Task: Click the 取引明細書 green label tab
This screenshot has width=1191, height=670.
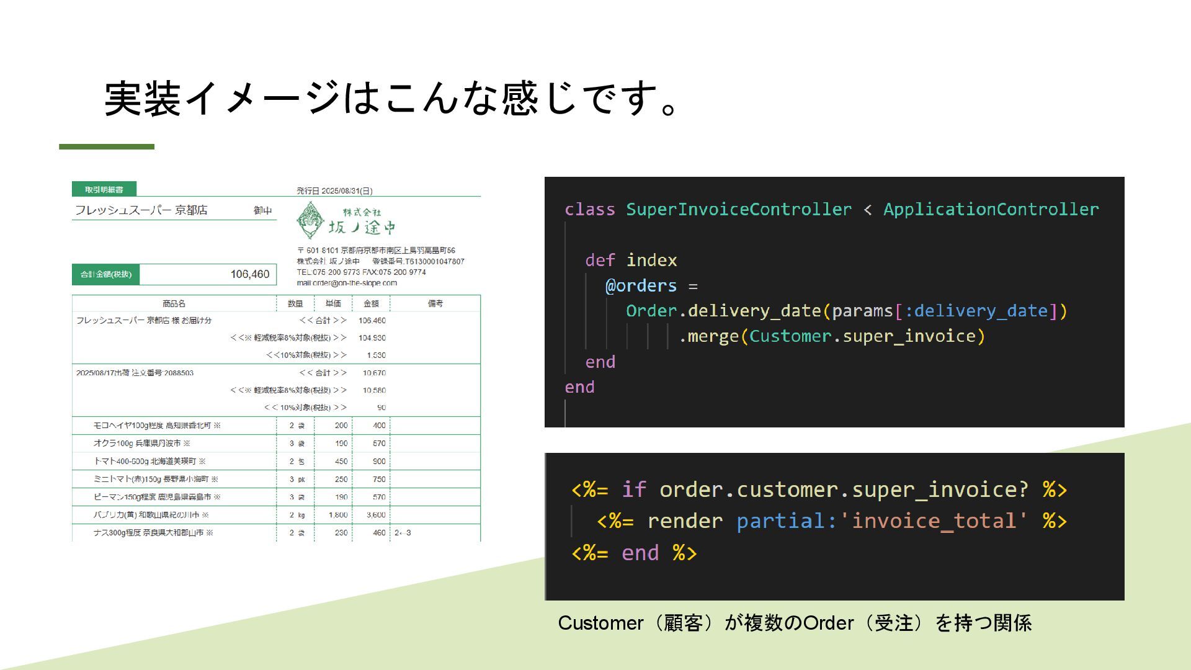Action: [x=104, y=189]
